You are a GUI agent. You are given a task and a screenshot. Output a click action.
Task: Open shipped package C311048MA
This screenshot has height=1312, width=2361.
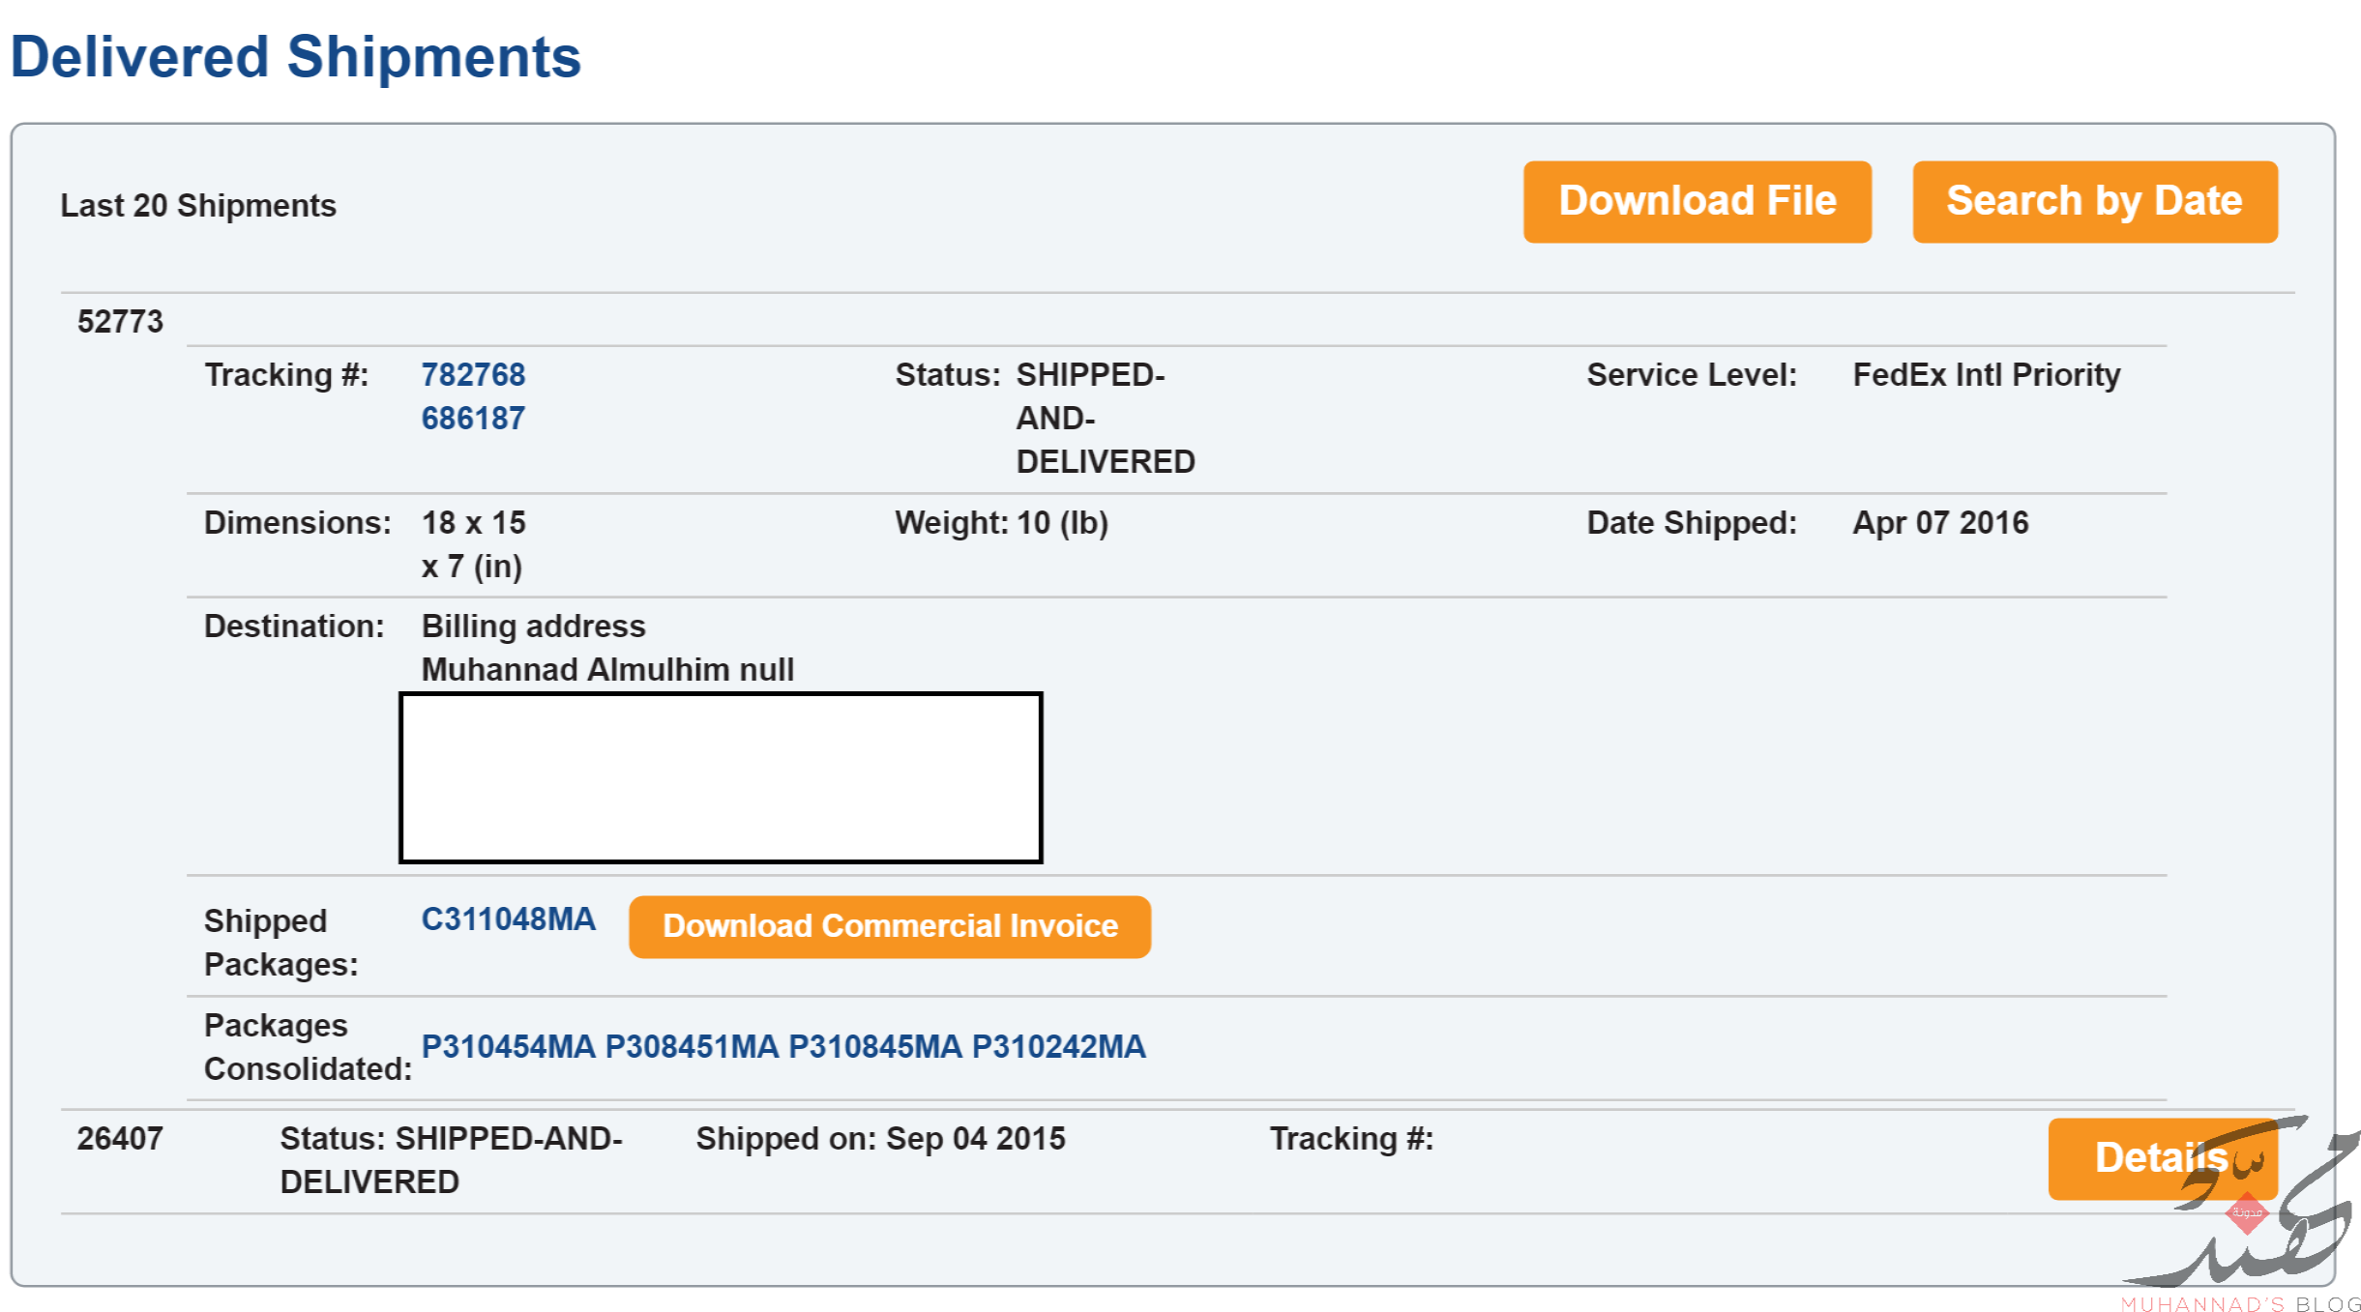[508, 919]
